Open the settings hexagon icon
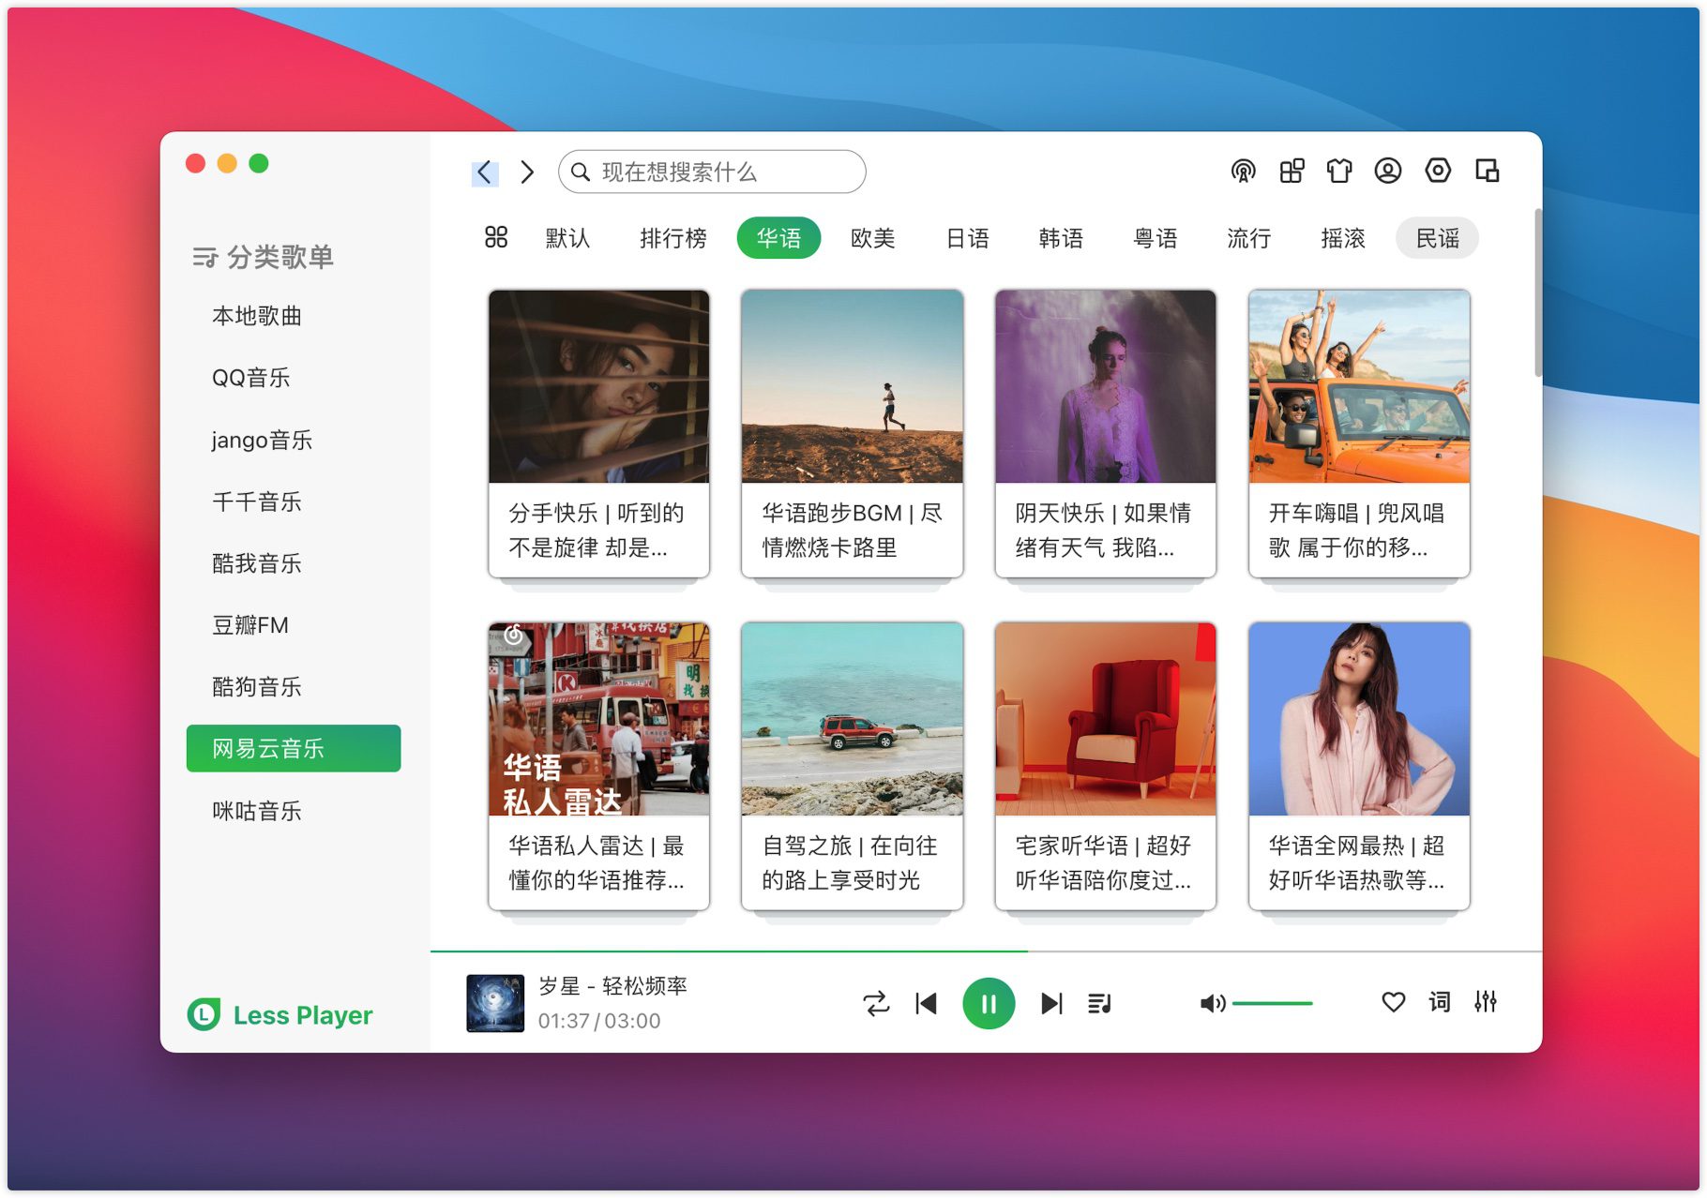Screen dimensions: 1707x1198 [1437, 171]
